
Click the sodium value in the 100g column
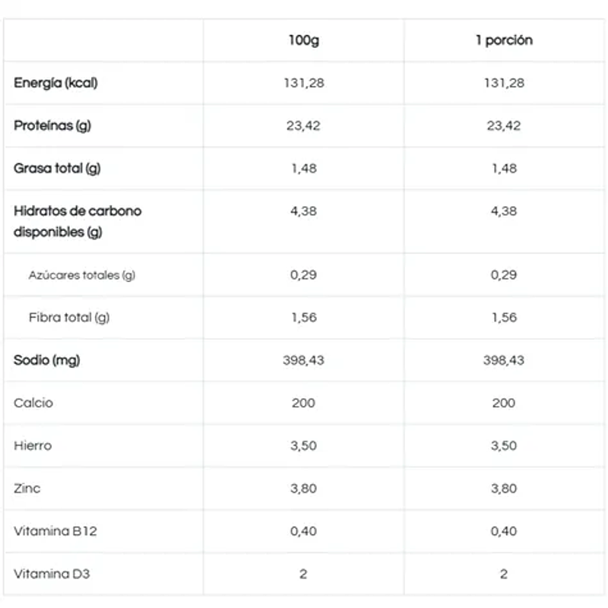tap(303, 360)
